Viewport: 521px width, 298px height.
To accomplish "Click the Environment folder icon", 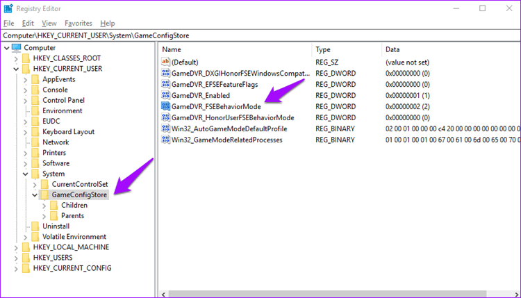I will pos(35,110).
